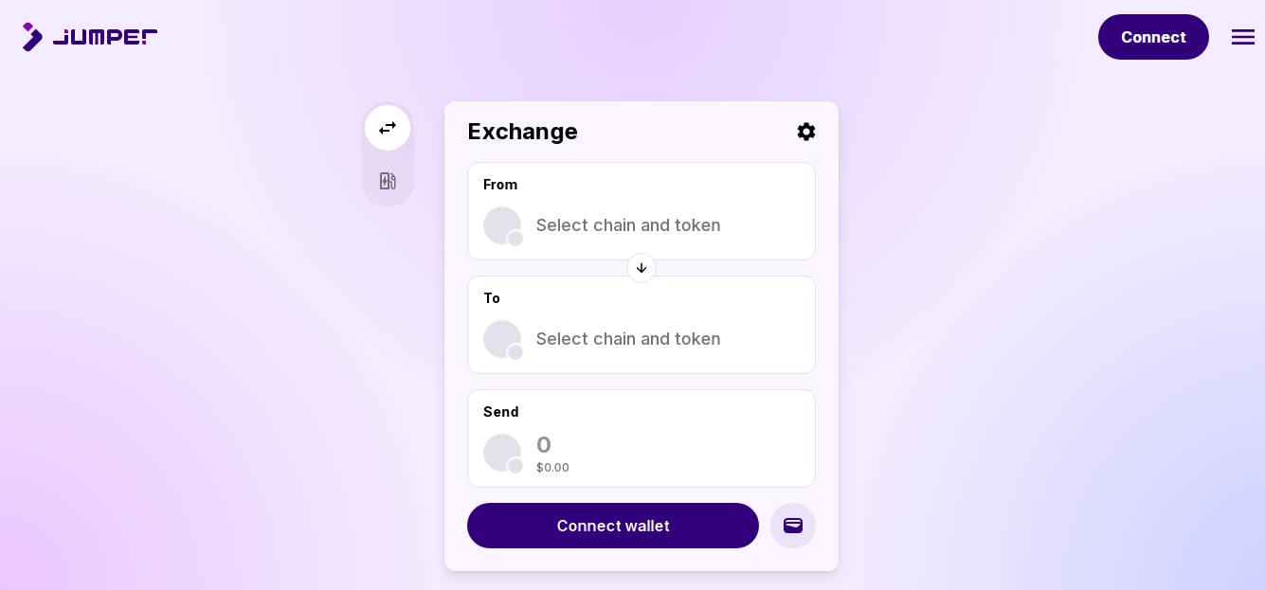
Task: Open Exchange settings gear
Action: tap(806, 132)
